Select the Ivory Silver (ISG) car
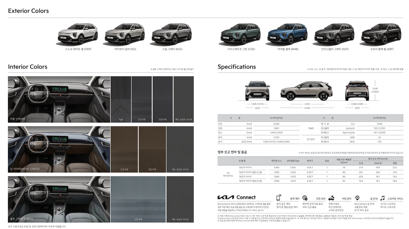 tap(125, 34)
